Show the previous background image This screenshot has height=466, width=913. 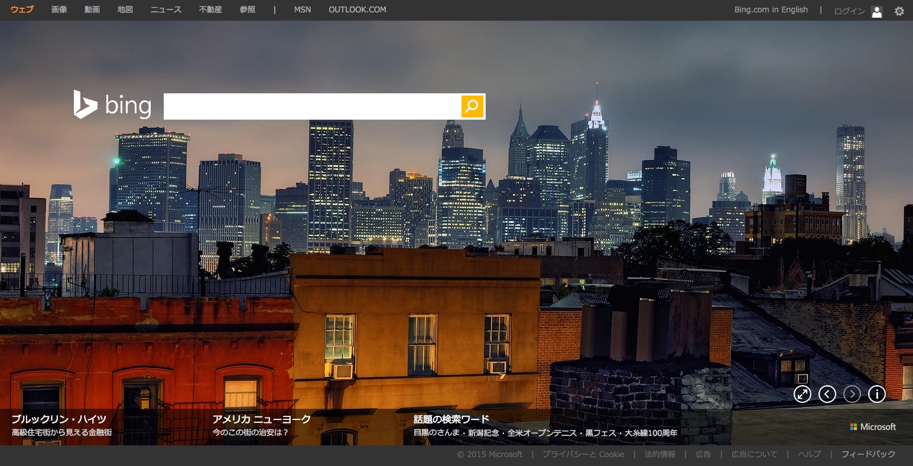tap(827, 394)
